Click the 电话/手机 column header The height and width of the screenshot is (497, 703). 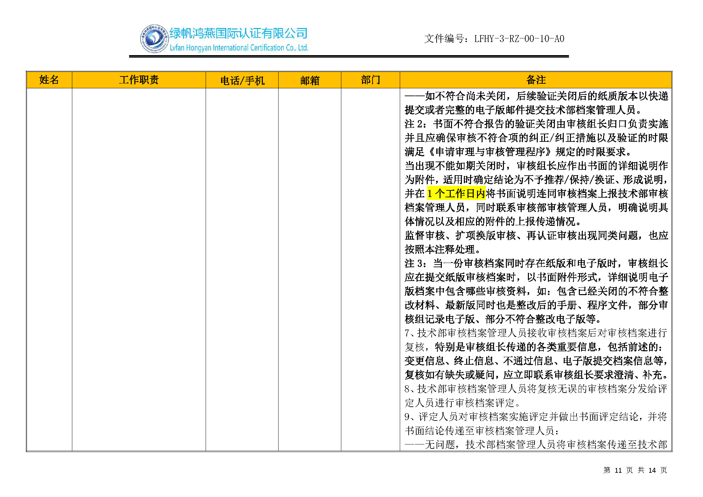(242, 80)
